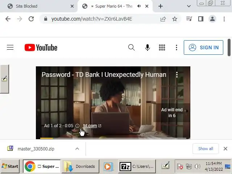Viewport: 232px width, 174px height.
Task: Seek along the ad progress bar
Action: tap(113, 138)
